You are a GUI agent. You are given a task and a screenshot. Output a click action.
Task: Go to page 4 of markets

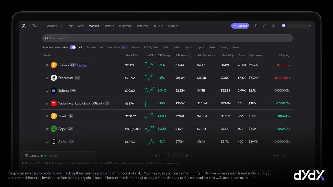coord(181,155)
